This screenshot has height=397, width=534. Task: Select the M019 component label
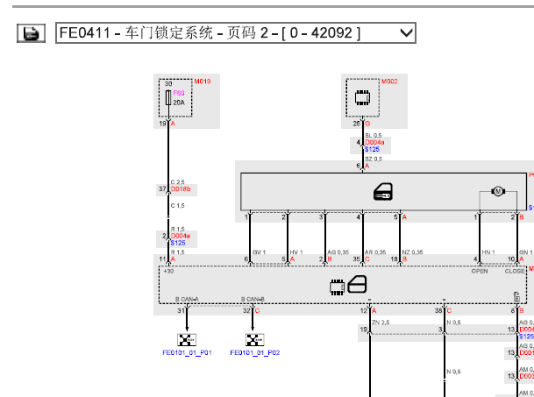point(203,82)
